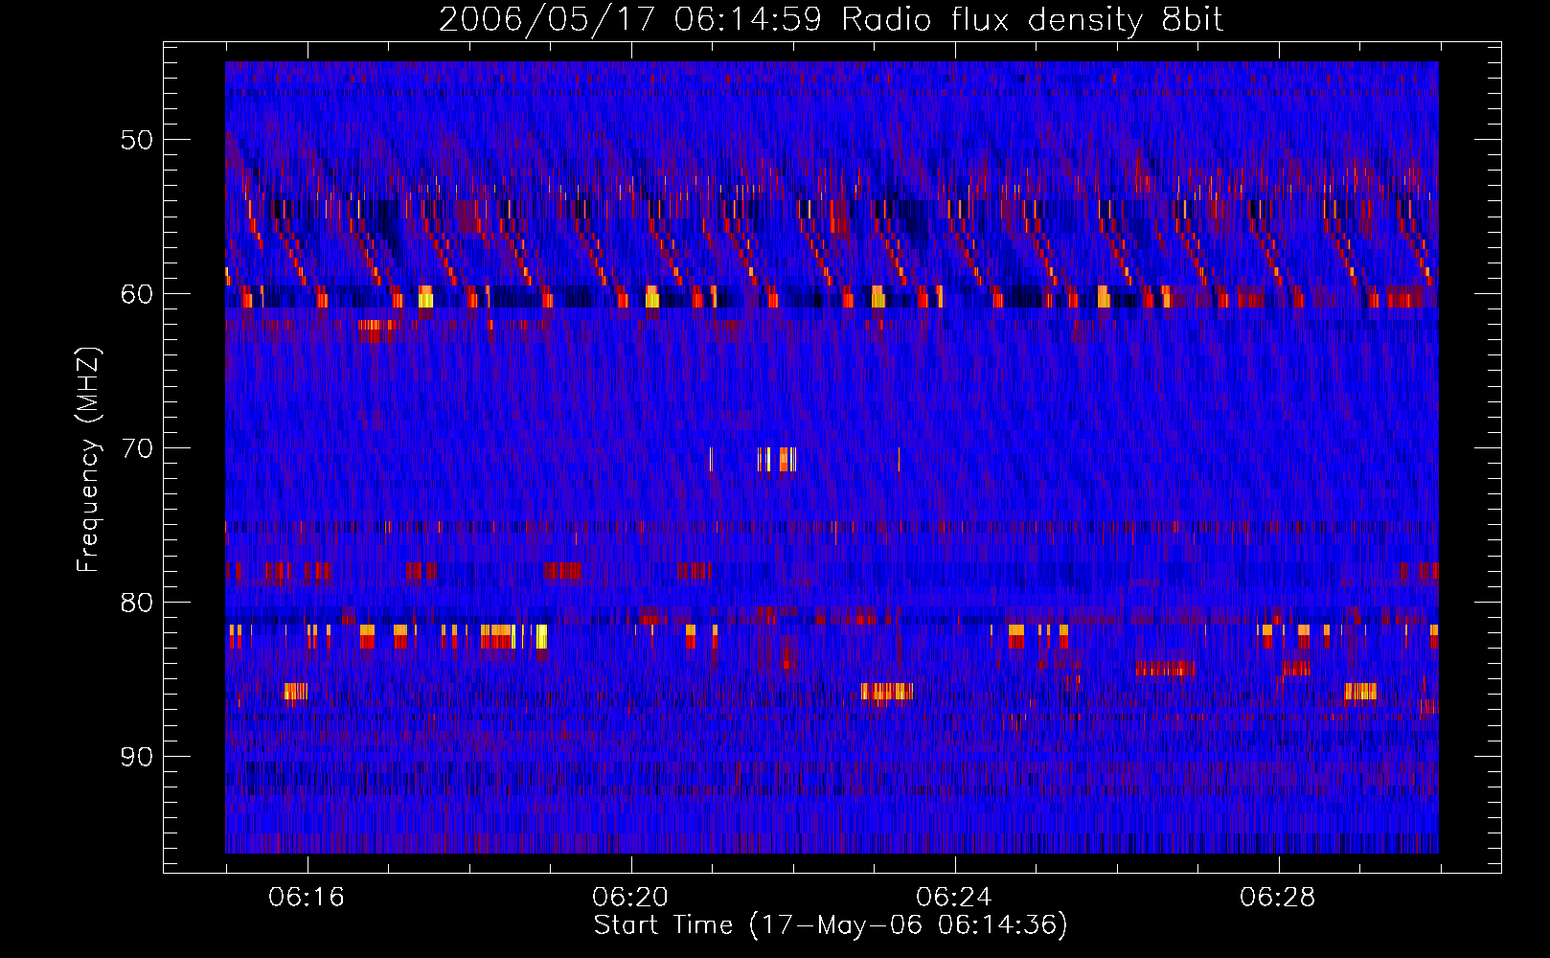Screen dimensions: 1550x958
Task: Click the 06:28 time tick label
Action: point(1278,898)
